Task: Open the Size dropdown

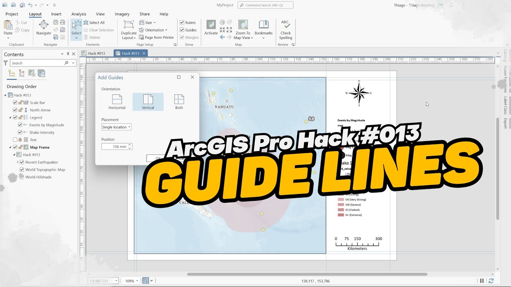Action: 147,23
